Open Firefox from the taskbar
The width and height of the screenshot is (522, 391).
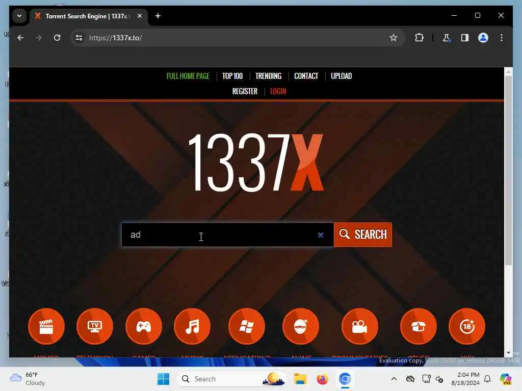[x=322, y=379]
